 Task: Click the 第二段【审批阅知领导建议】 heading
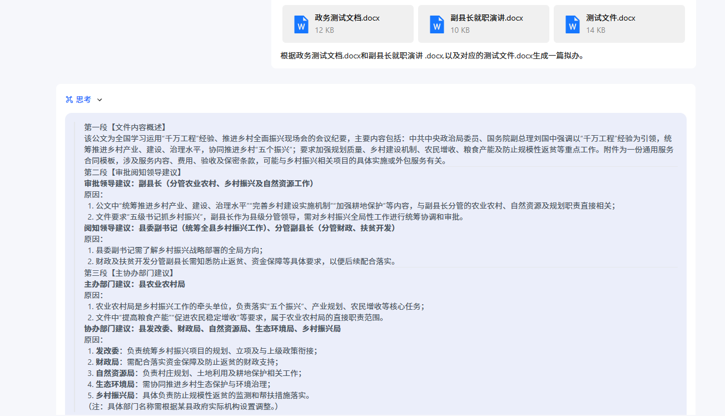[133, 172]
